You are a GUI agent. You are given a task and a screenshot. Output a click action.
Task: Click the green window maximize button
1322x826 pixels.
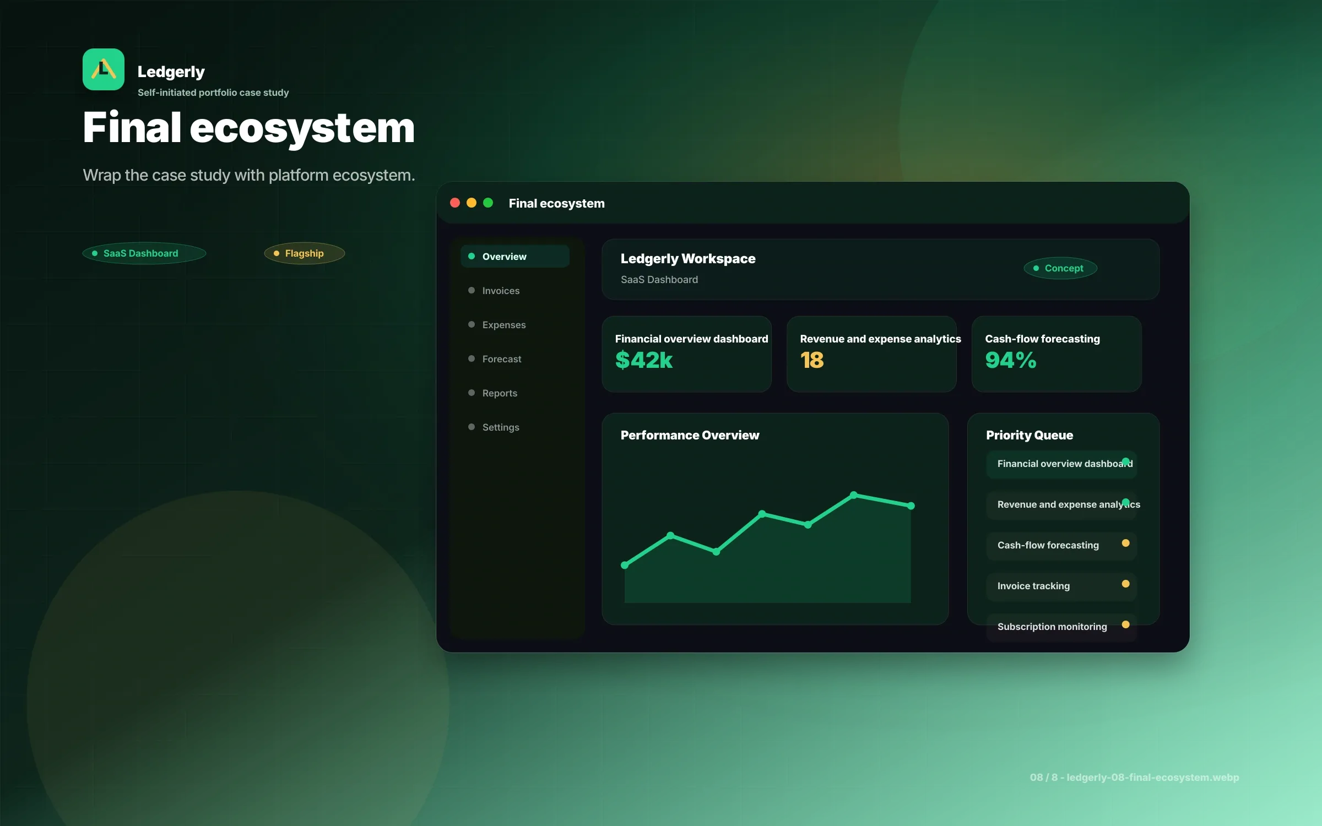click(488, 203)
